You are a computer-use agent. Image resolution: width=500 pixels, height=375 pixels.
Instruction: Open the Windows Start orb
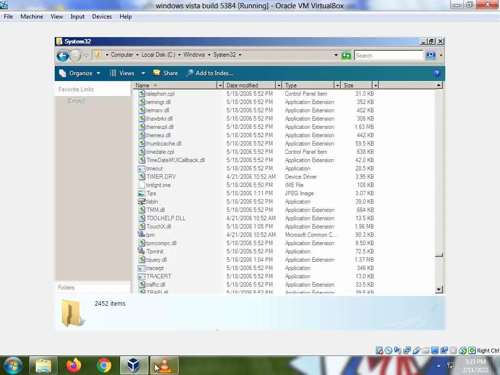(12, 365)
